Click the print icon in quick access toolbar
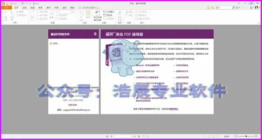The width and height of the screenshot is (262, 140). [x=15, y=3]
